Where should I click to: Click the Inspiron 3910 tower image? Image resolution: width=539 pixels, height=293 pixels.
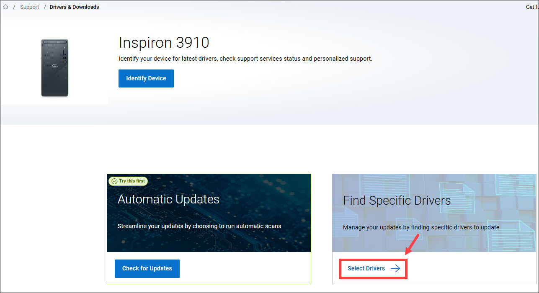[55, 68]
